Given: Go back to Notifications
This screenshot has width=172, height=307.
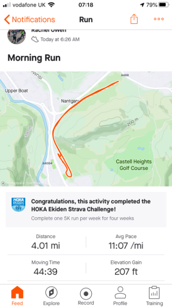Looking at the screenshot, I should pyautogui.click(x=30, y=20).
